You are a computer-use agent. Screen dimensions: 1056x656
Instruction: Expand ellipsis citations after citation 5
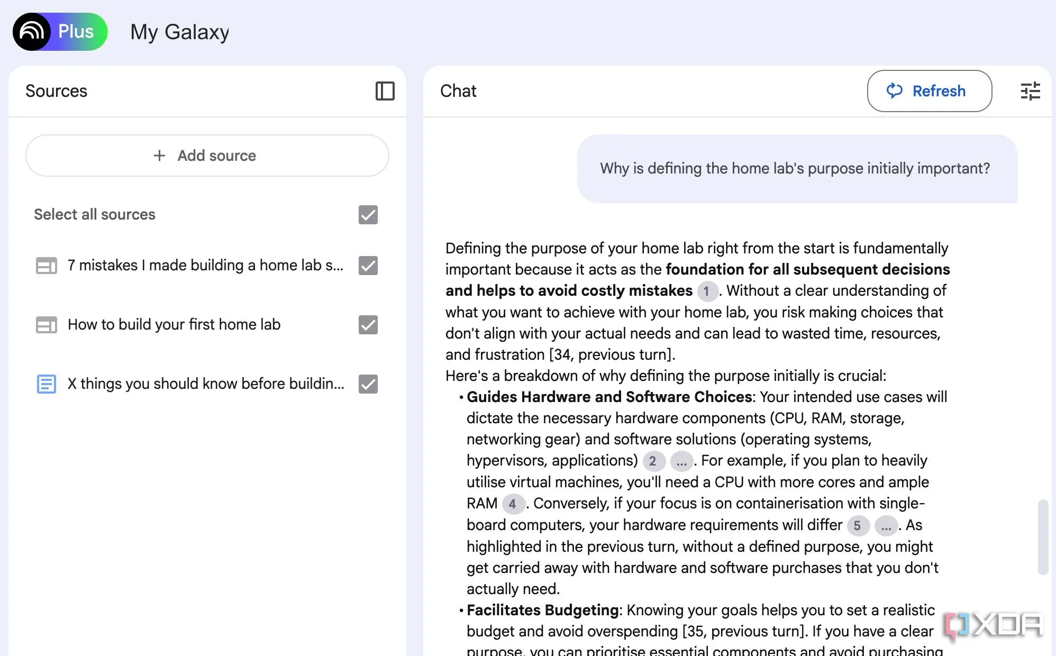click(x=886, y=525)
